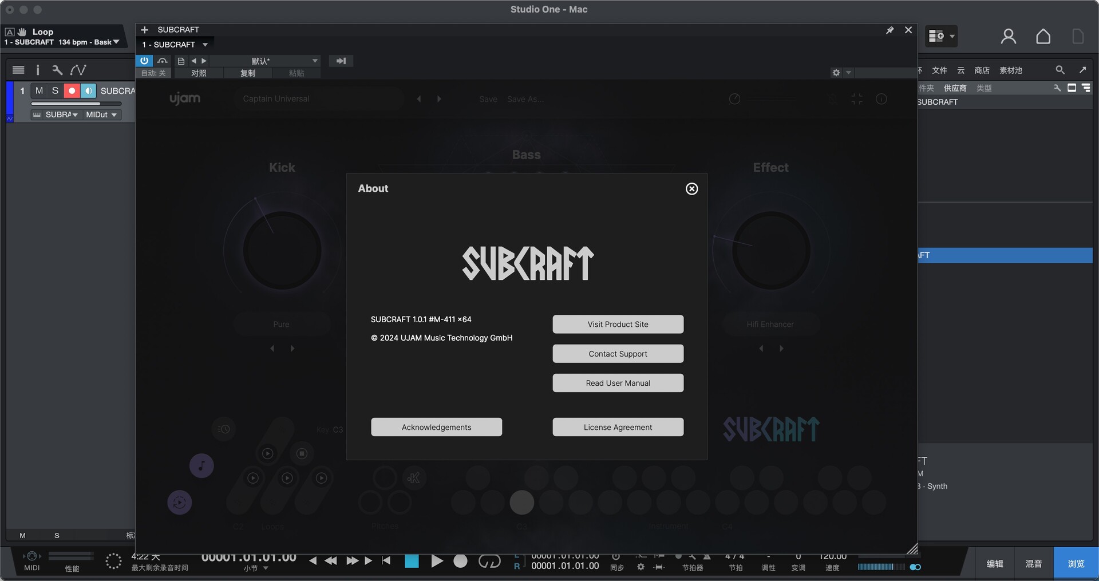This screenshot has width=1099, height=581.
Task: Open the Read User Manual button
Action: (618, 383)
